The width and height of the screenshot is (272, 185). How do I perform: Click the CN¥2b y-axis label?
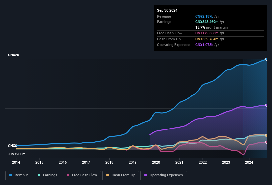13,55
